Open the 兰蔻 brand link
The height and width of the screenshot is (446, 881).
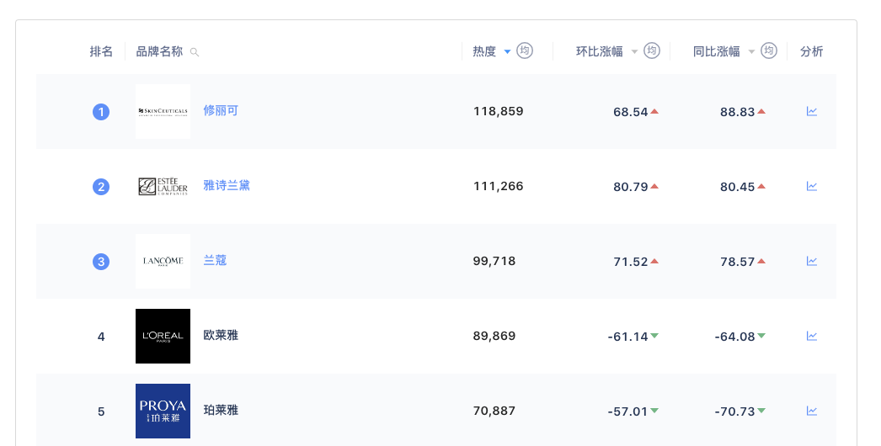click(x=215, y=260)
